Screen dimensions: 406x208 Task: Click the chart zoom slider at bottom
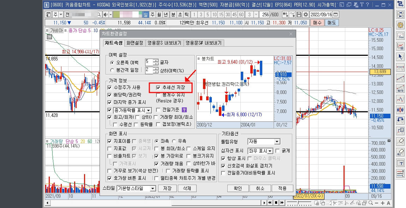298,203
